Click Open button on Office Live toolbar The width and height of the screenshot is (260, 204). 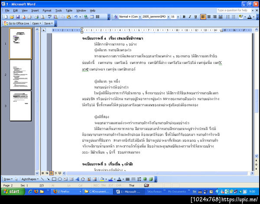[x=36, y=23]
